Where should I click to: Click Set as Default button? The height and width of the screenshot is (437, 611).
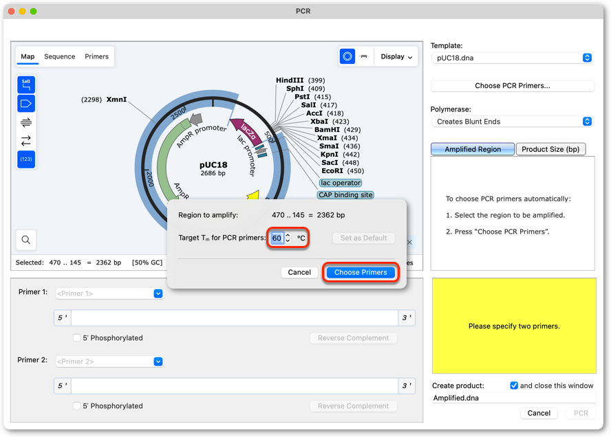(363, 238)
